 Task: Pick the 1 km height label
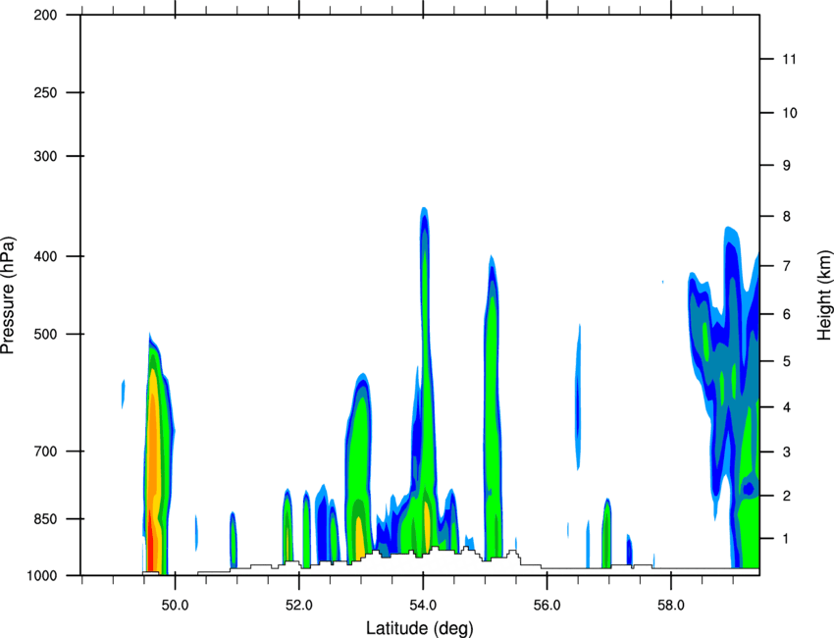(786, 539)
